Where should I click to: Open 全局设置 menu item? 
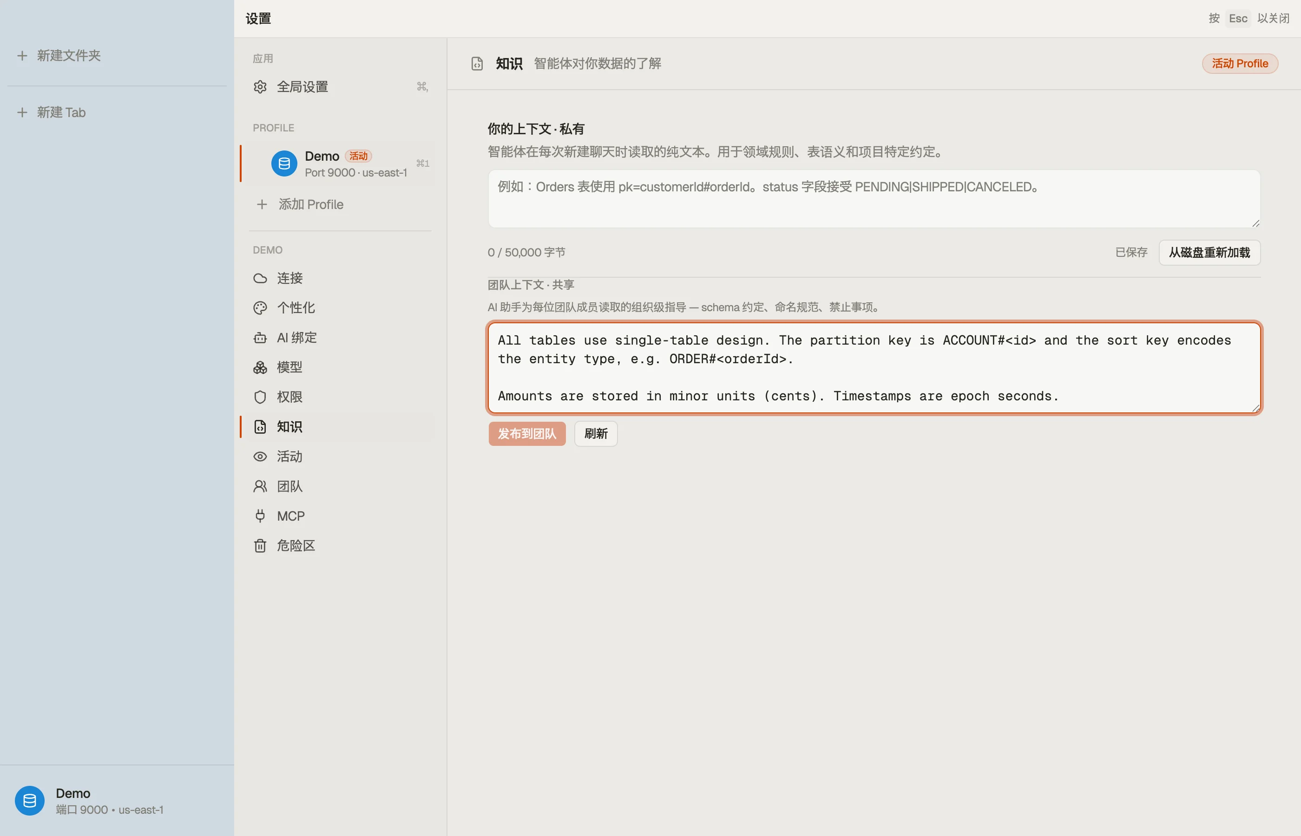[340, 87]
